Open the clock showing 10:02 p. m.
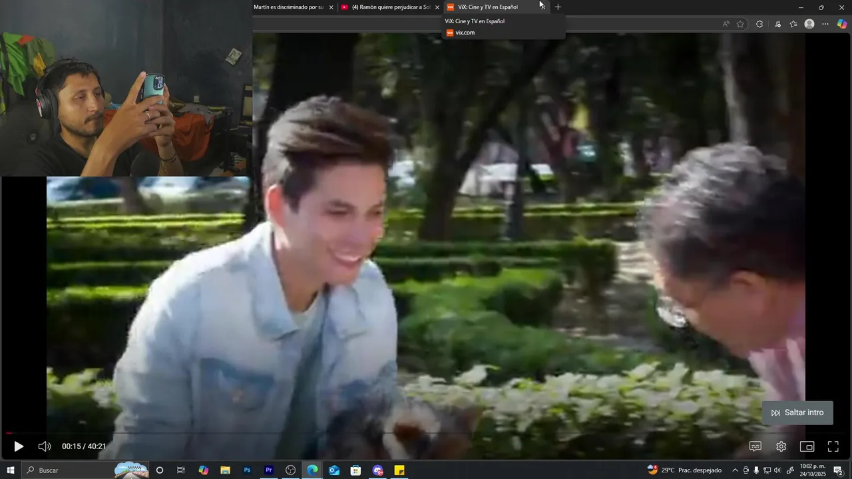852x479 pixels. [x=813, y=470]
